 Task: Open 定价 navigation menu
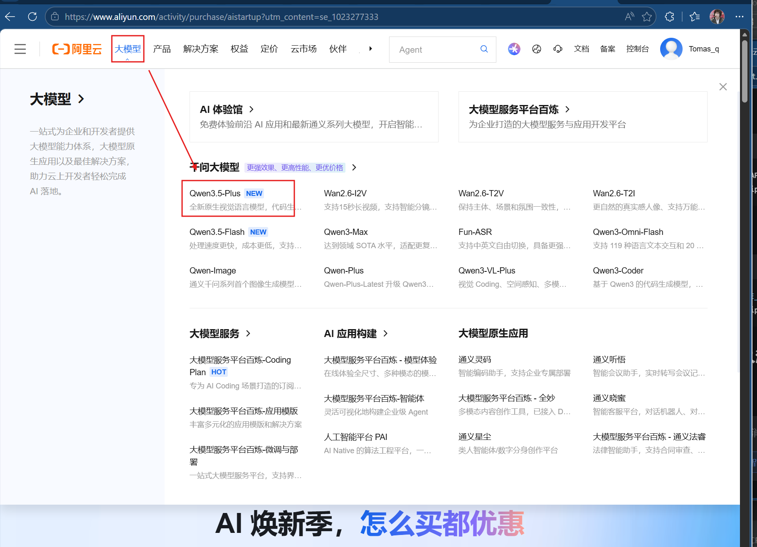pyautogui.click(x=269, y=49)
